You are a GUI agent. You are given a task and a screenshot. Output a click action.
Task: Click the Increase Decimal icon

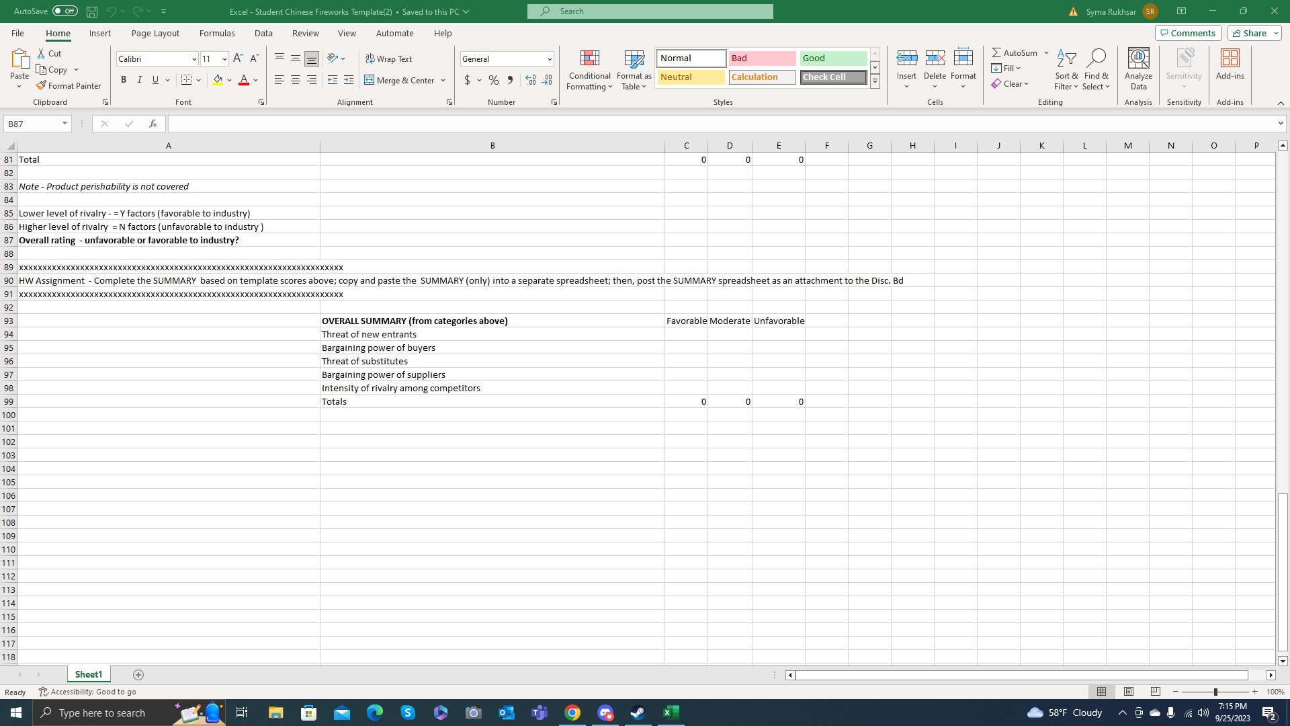click(531, 80)
